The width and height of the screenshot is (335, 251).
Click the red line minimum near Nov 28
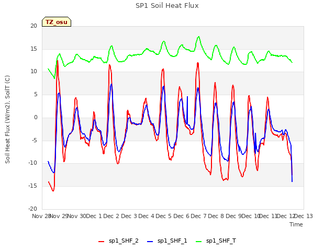click(53, 190)
